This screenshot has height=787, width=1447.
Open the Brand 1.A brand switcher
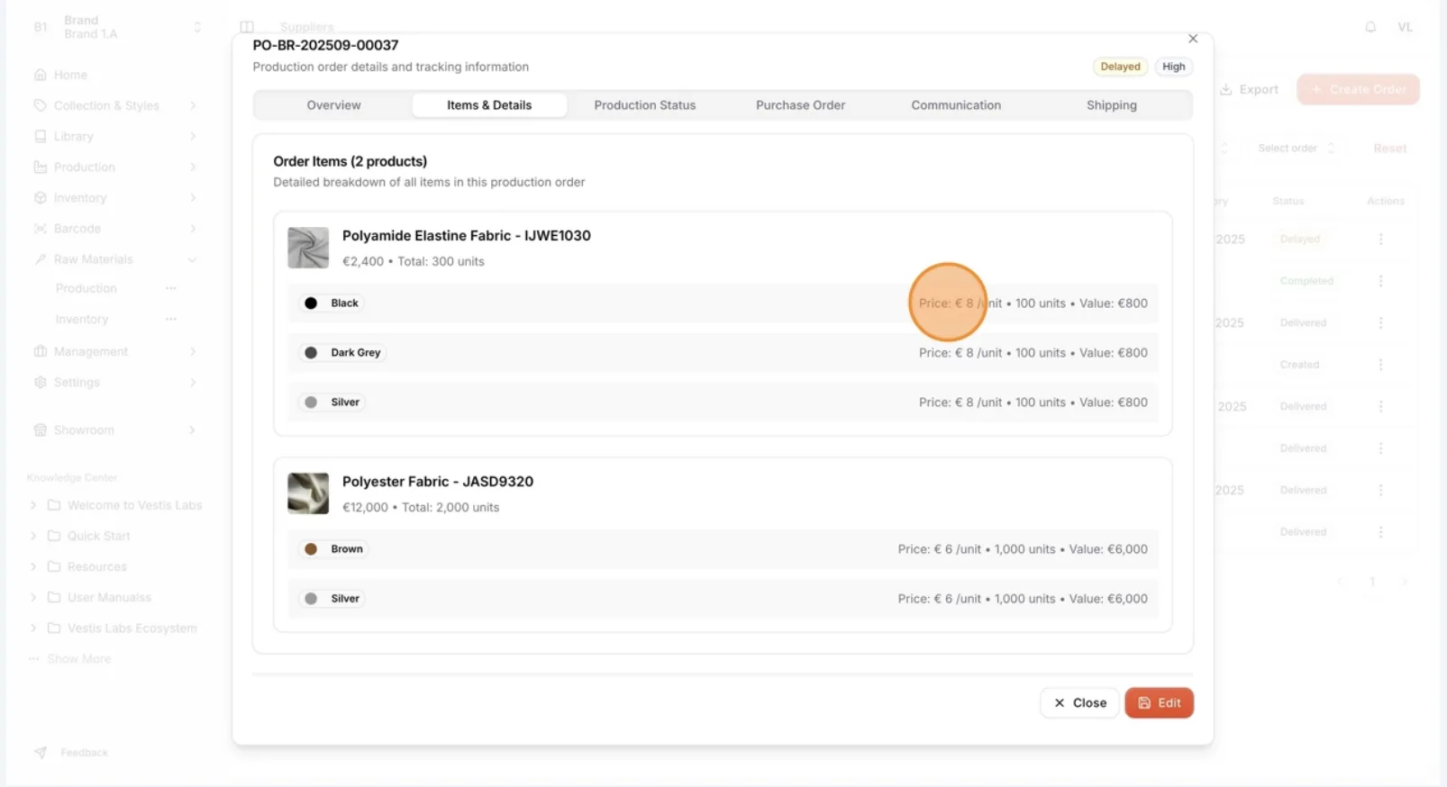click(x=118, y=27)
